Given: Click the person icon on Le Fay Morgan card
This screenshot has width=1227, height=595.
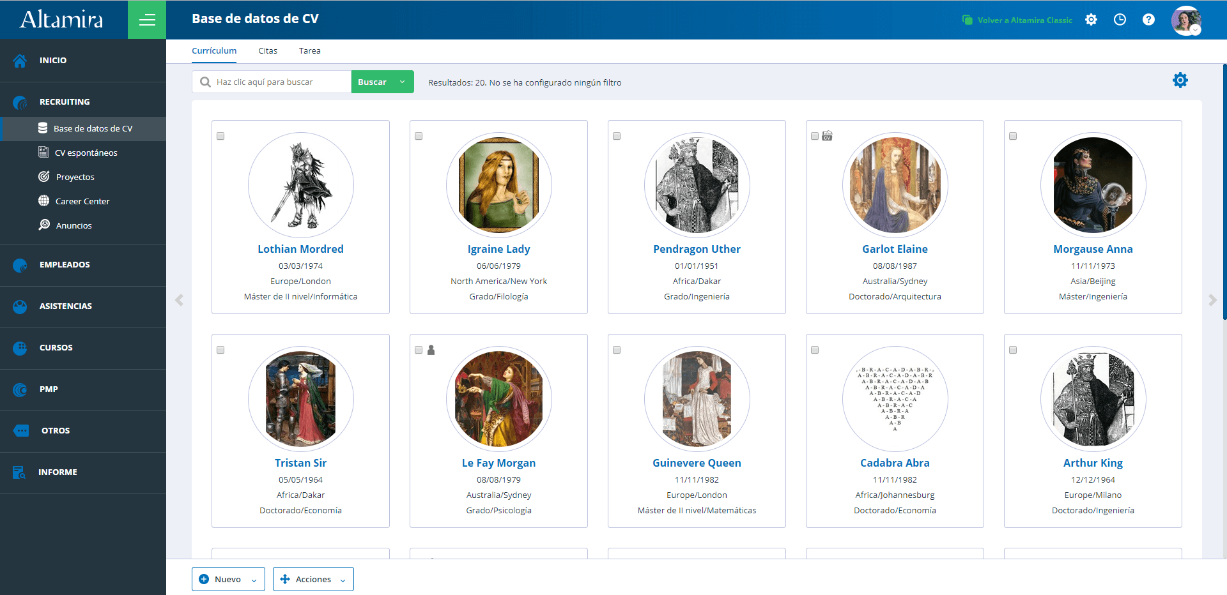Looking at the screenshot, I should [431, 350].
